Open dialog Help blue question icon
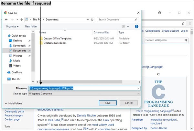 [136, 27]
